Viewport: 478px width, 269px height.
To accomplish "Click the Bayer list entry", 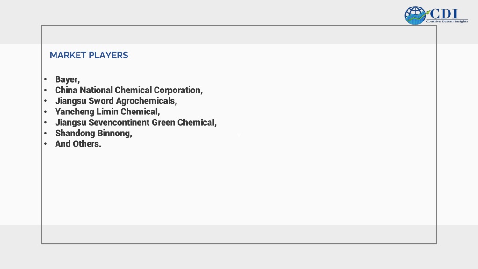I will point(67,79).
